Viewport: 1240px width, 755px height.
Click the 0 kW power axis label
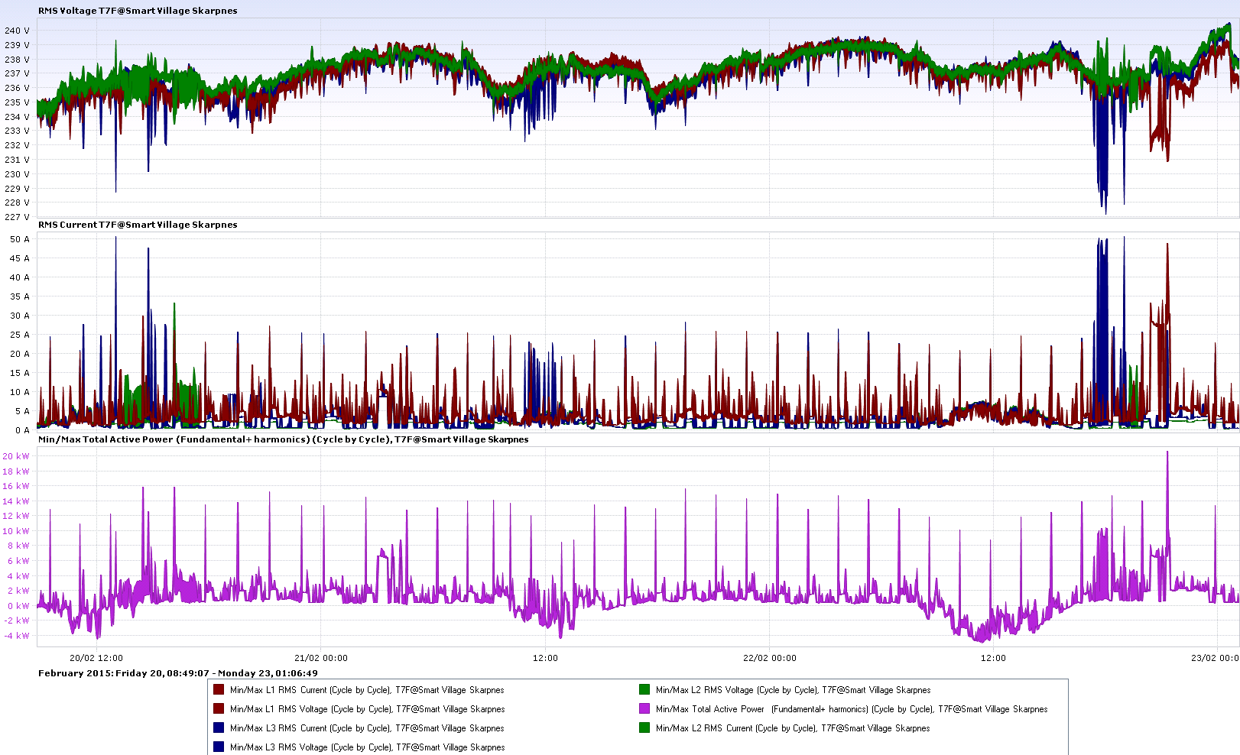coord(18,606)
